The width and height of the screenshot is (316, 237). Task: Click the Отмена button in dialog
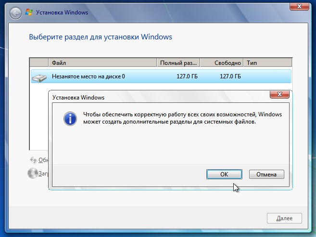click(x=266, y=174)
